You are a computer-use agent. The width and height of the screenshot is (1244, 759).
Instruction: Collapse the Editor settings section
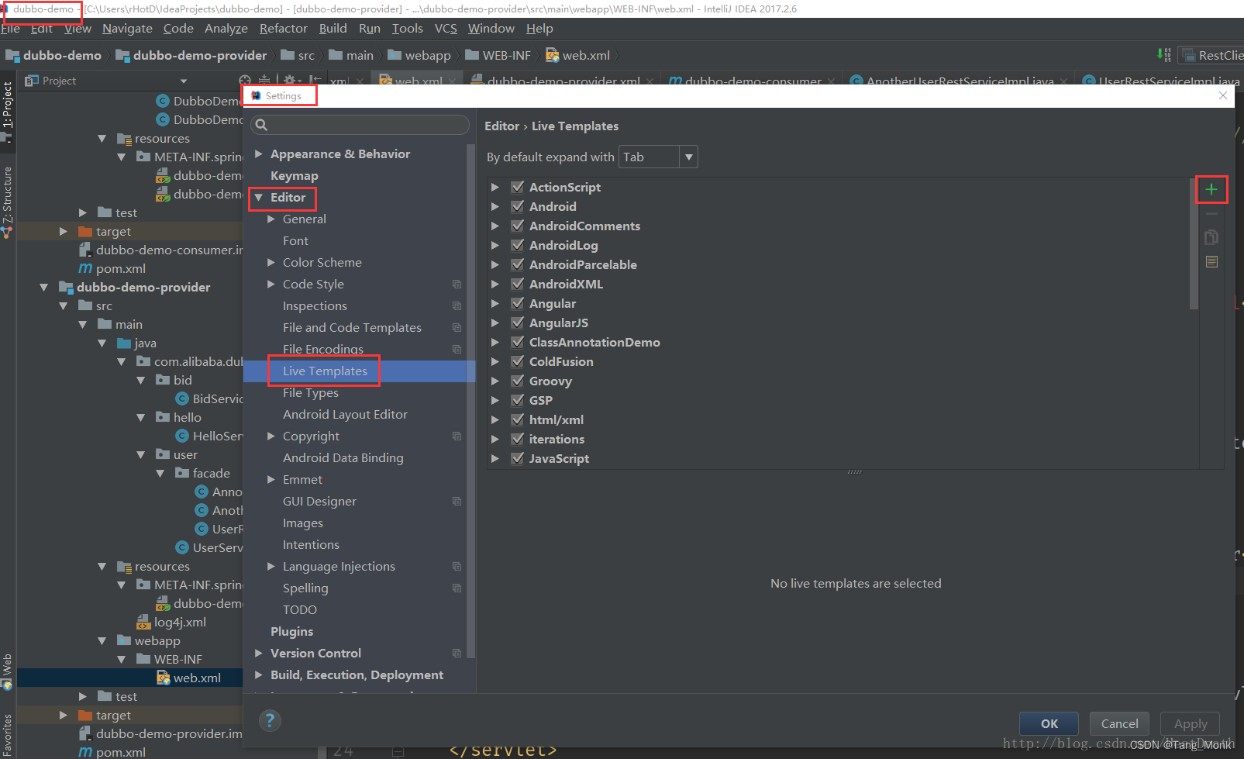[x=259, y=198]
